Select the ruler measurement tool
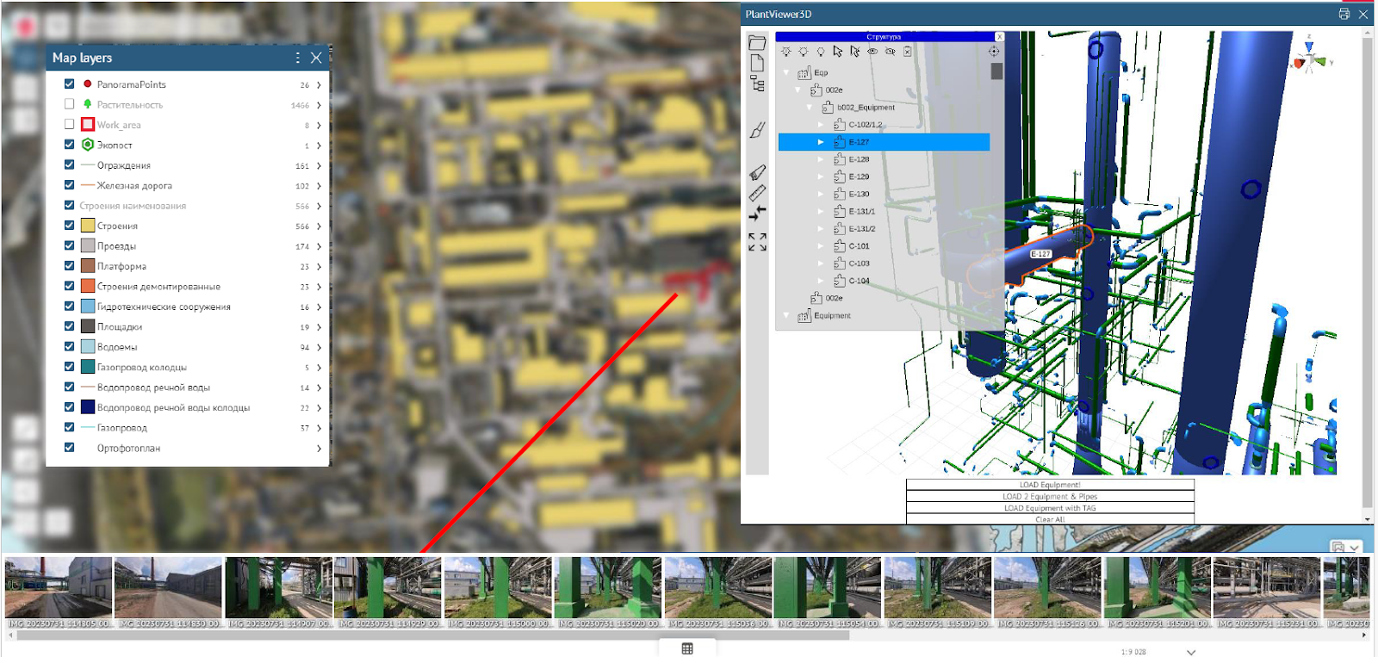This screenshot has height=657, width=1378. 757,193
